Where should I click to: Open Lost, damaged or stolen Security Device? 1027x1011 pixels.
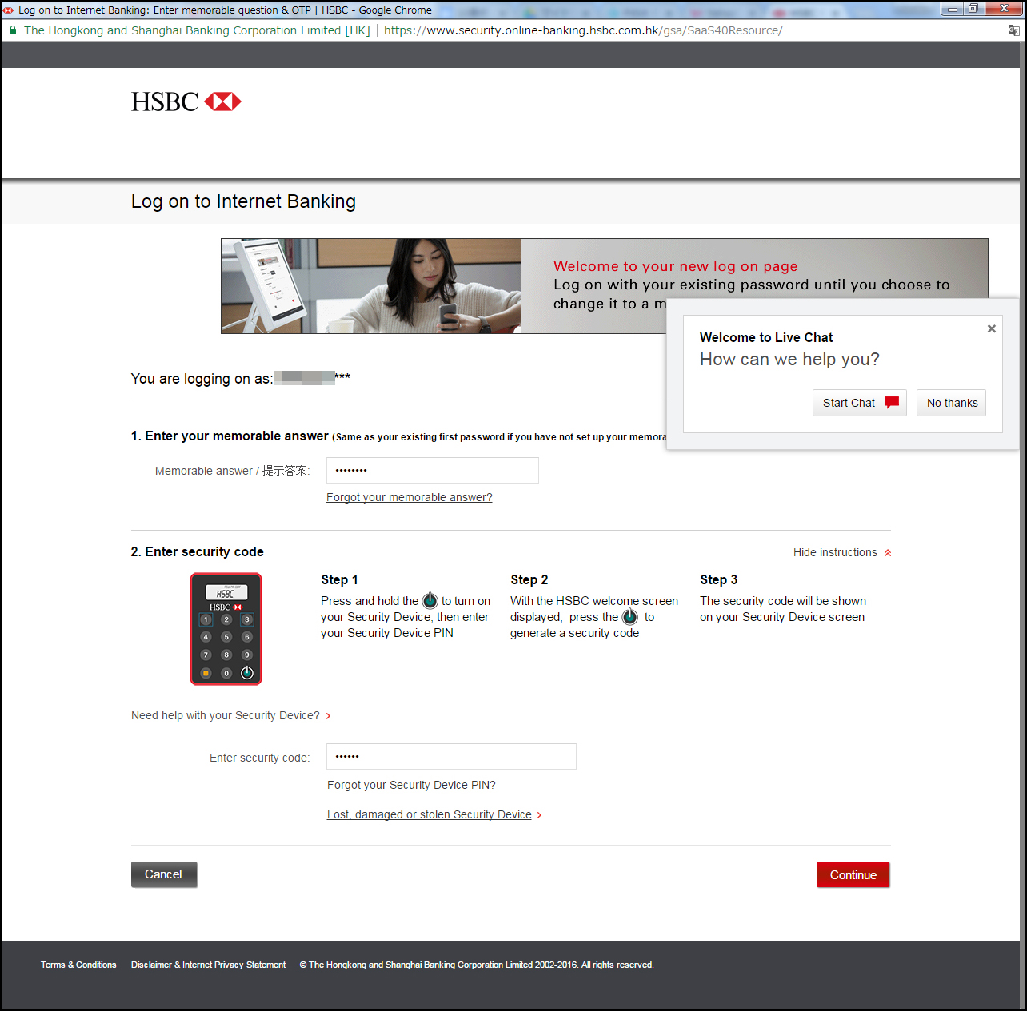coord(434,814)
